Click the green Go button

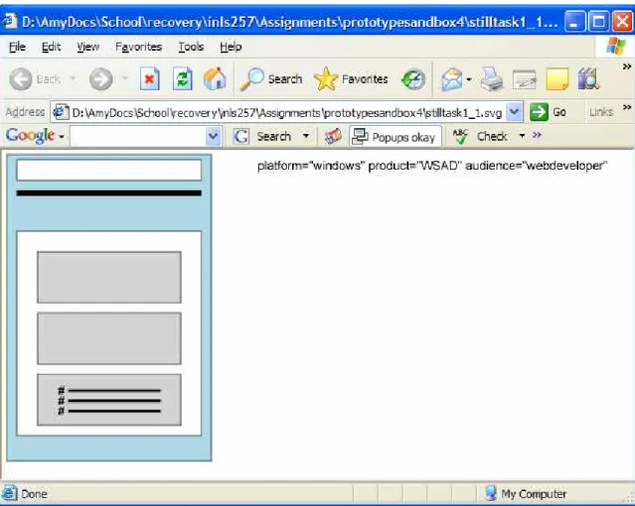click(x=548, y=112)
